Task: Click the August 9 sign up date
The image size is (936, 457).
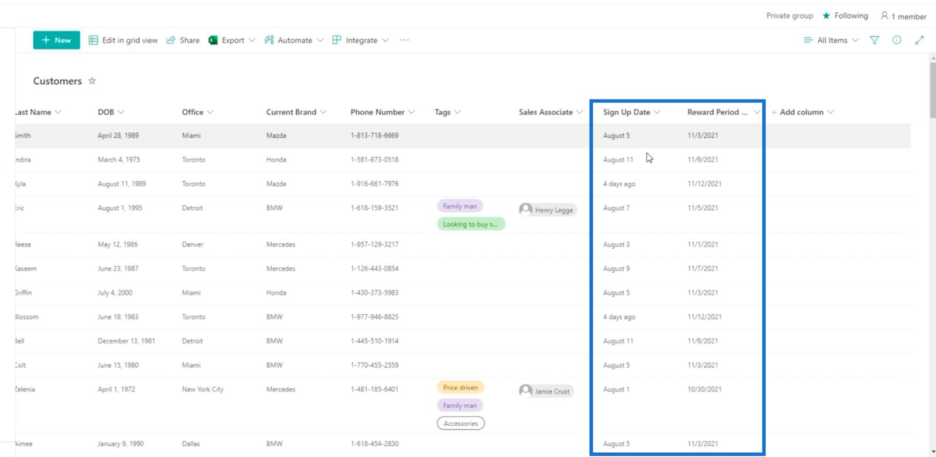Action: point(616,269)
